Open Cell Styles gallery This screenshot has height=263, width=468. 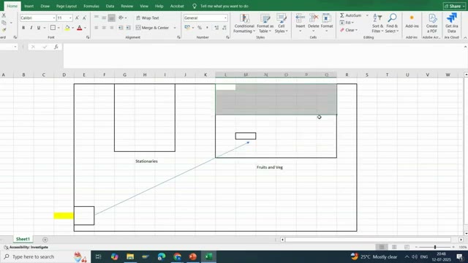tap(281, 23)
